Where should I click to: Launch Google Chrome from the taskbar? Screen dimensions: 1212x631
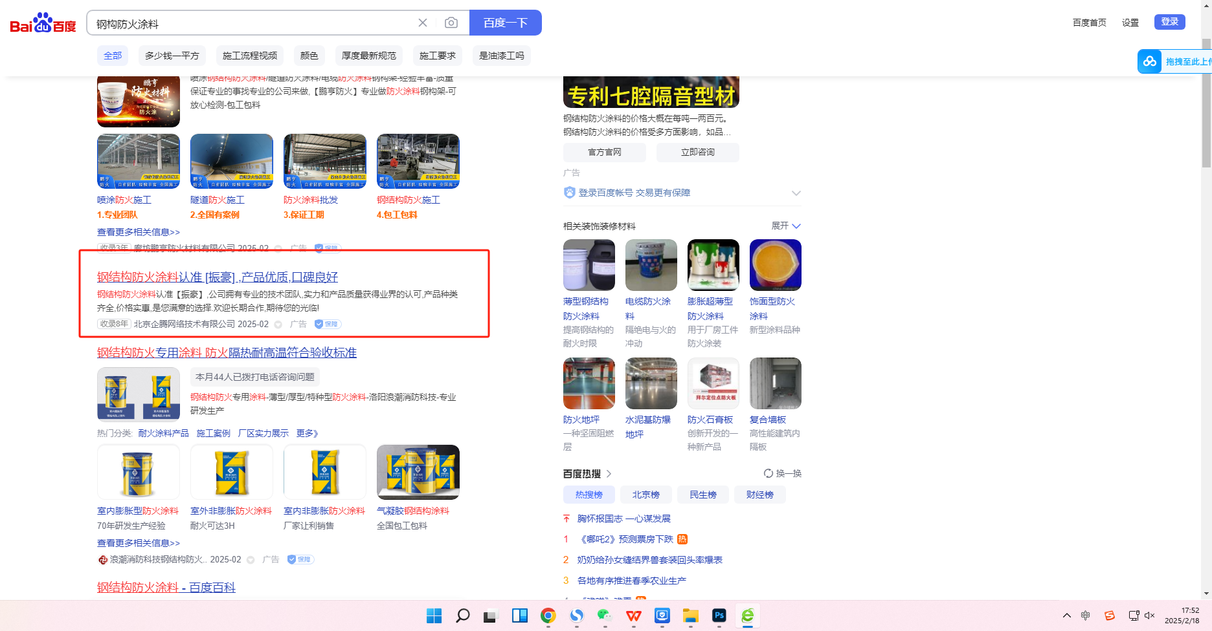(548, 615)
